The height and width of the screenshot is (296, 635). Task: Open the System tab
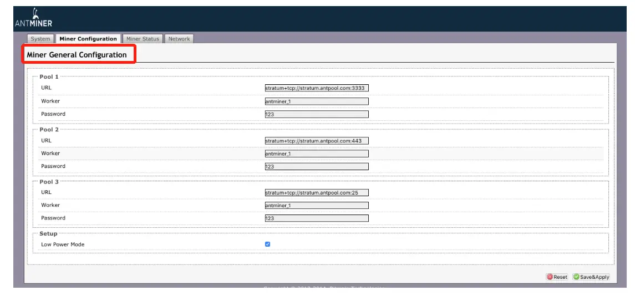40,39
